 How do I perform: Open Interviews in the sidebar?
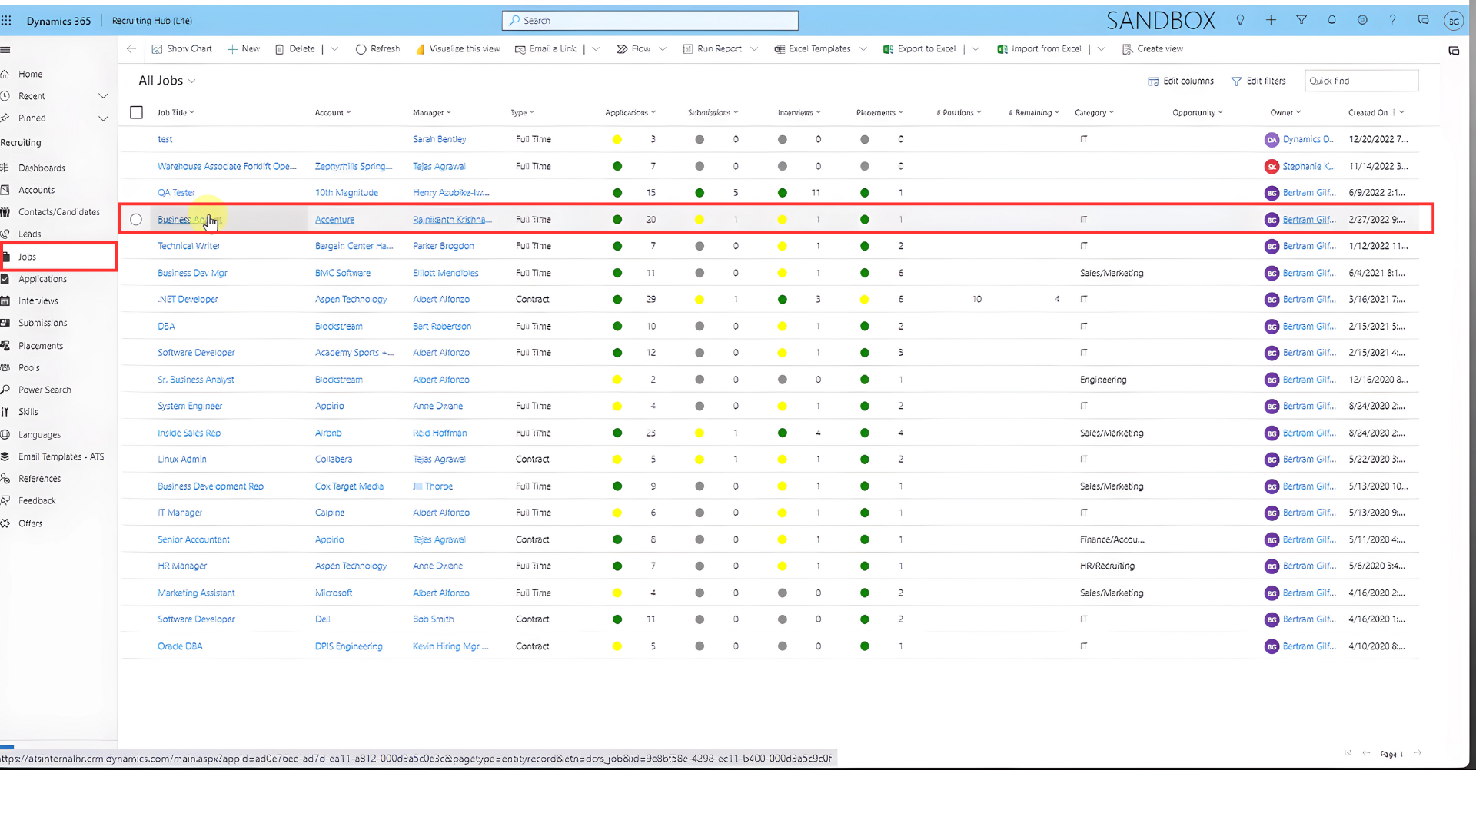pyautogui.click(x=38, y=301)
